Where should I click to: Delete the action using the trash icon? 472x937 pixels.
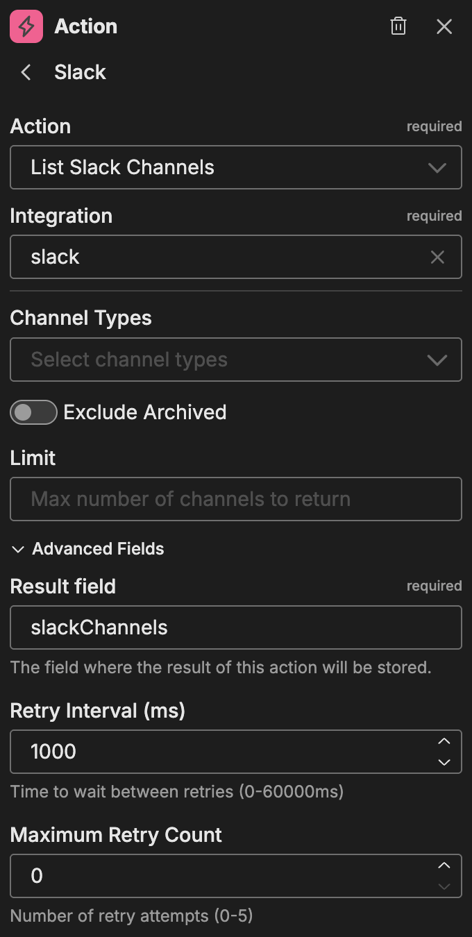398,26
